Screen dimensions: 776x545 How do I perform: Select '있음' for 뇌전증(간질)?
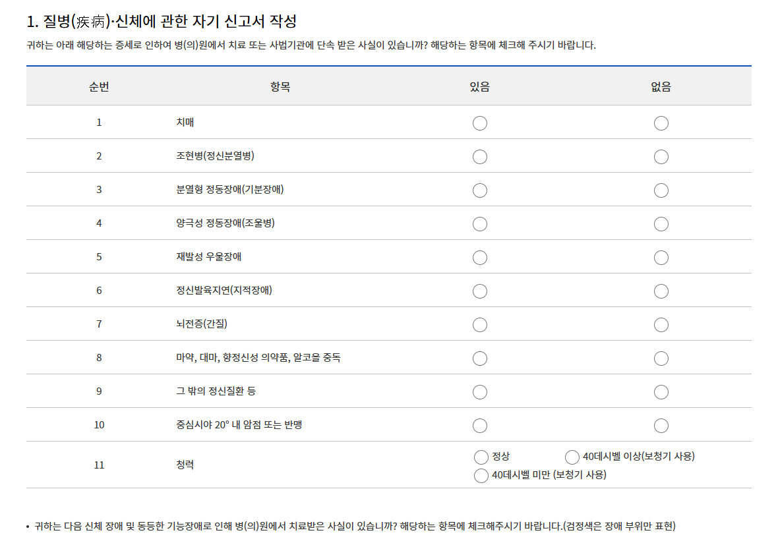point(480,324)
